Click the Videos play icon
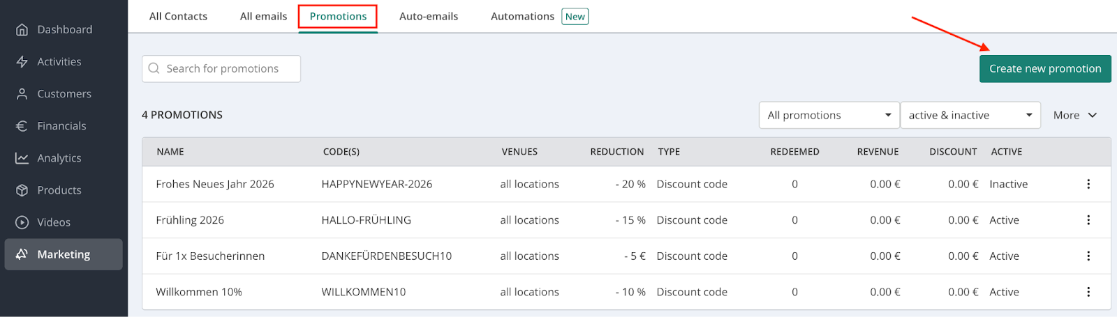 (x=22, y=222)
